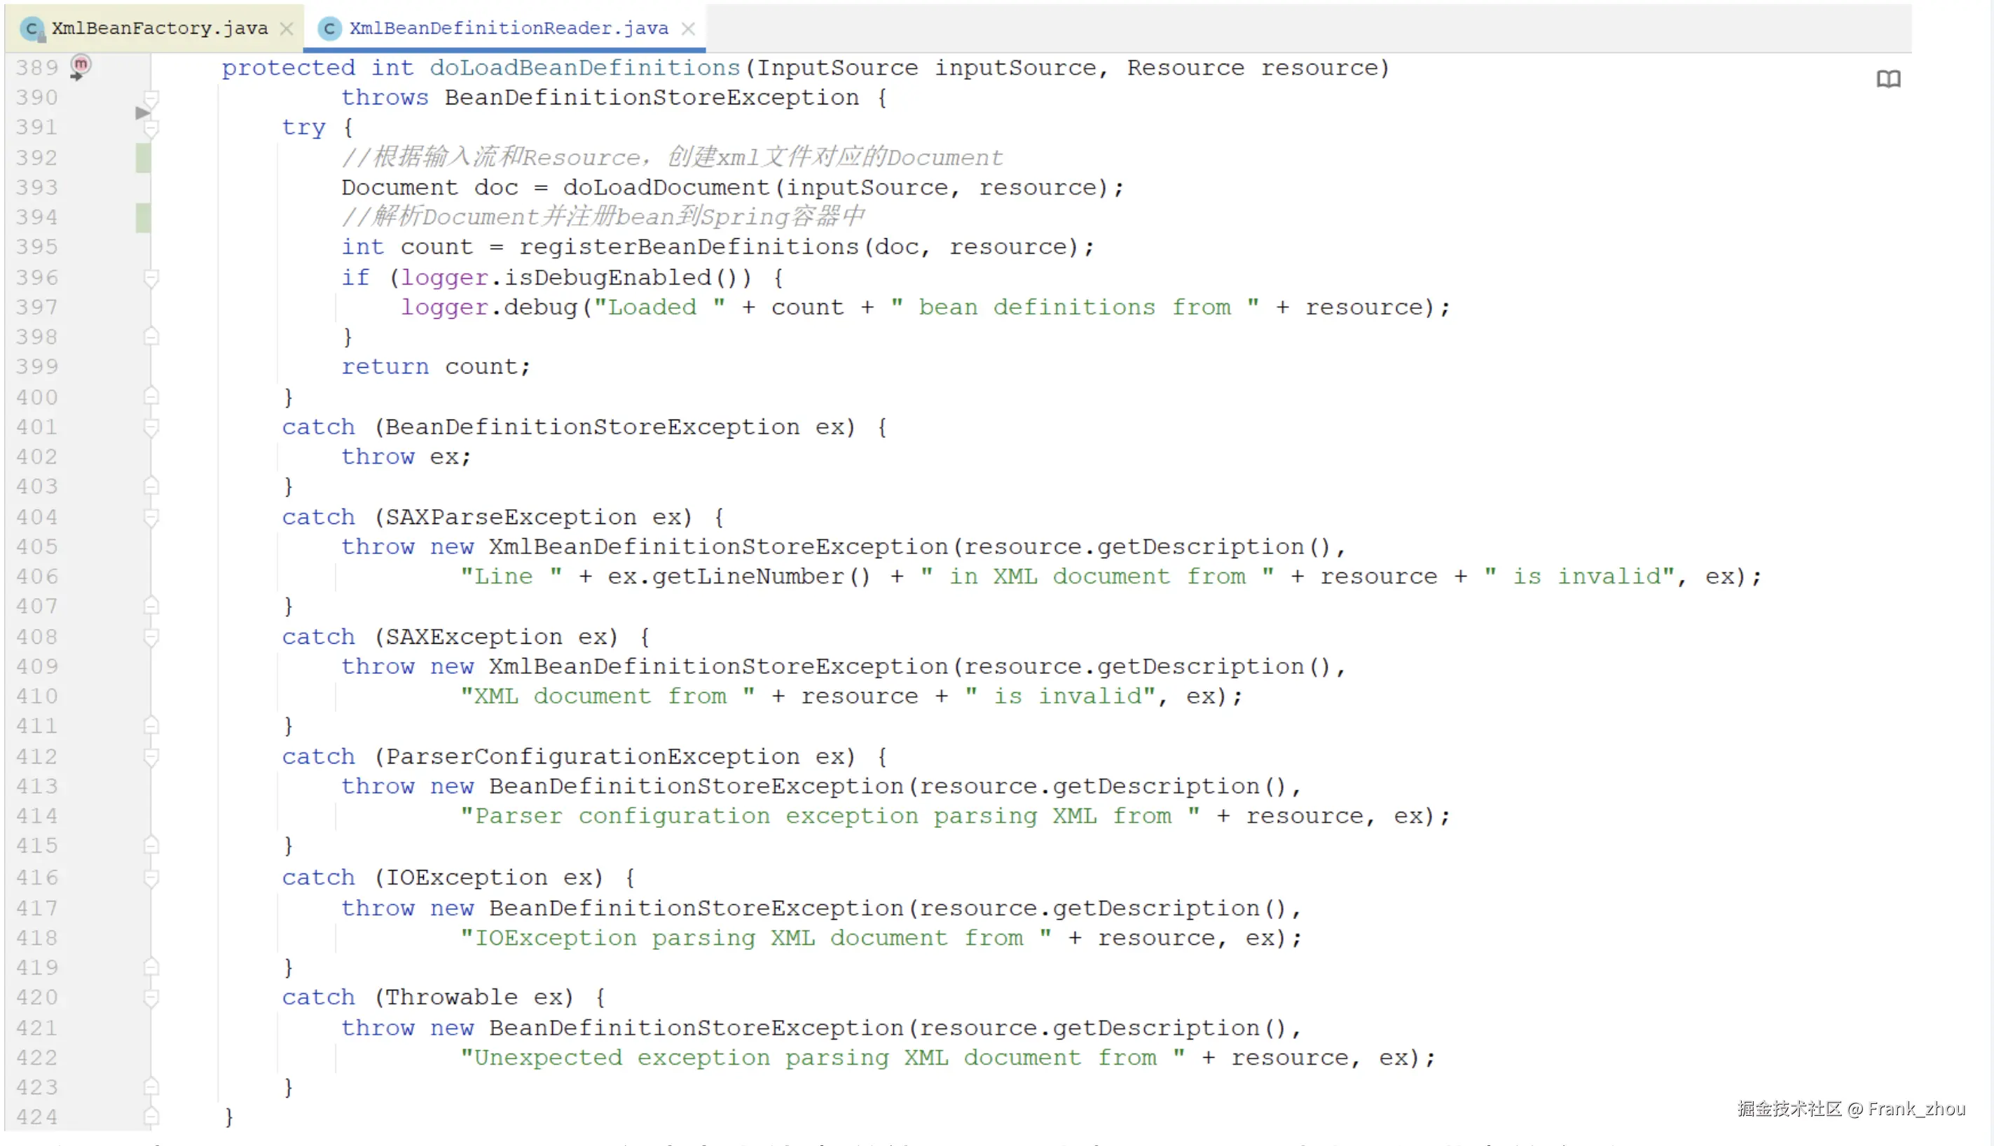Close the XmlBeanDefinitionReader.java tab

pyautogui.click(x=688, y=29)
